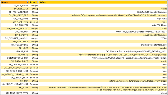Select the DP_FILE_LINES row name
Screen dimensions: 168x95
20,6
